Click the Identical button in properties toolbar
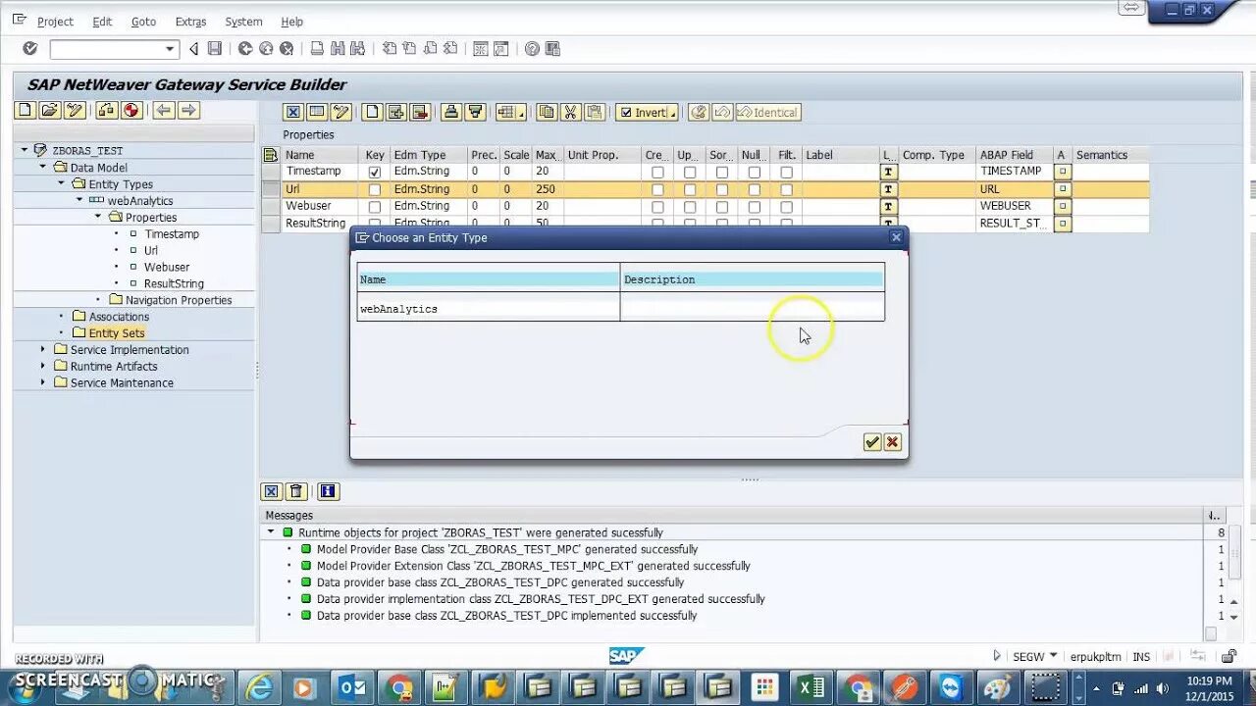The width and height of the screenshot is (1256, 706). tap(768, 112)
